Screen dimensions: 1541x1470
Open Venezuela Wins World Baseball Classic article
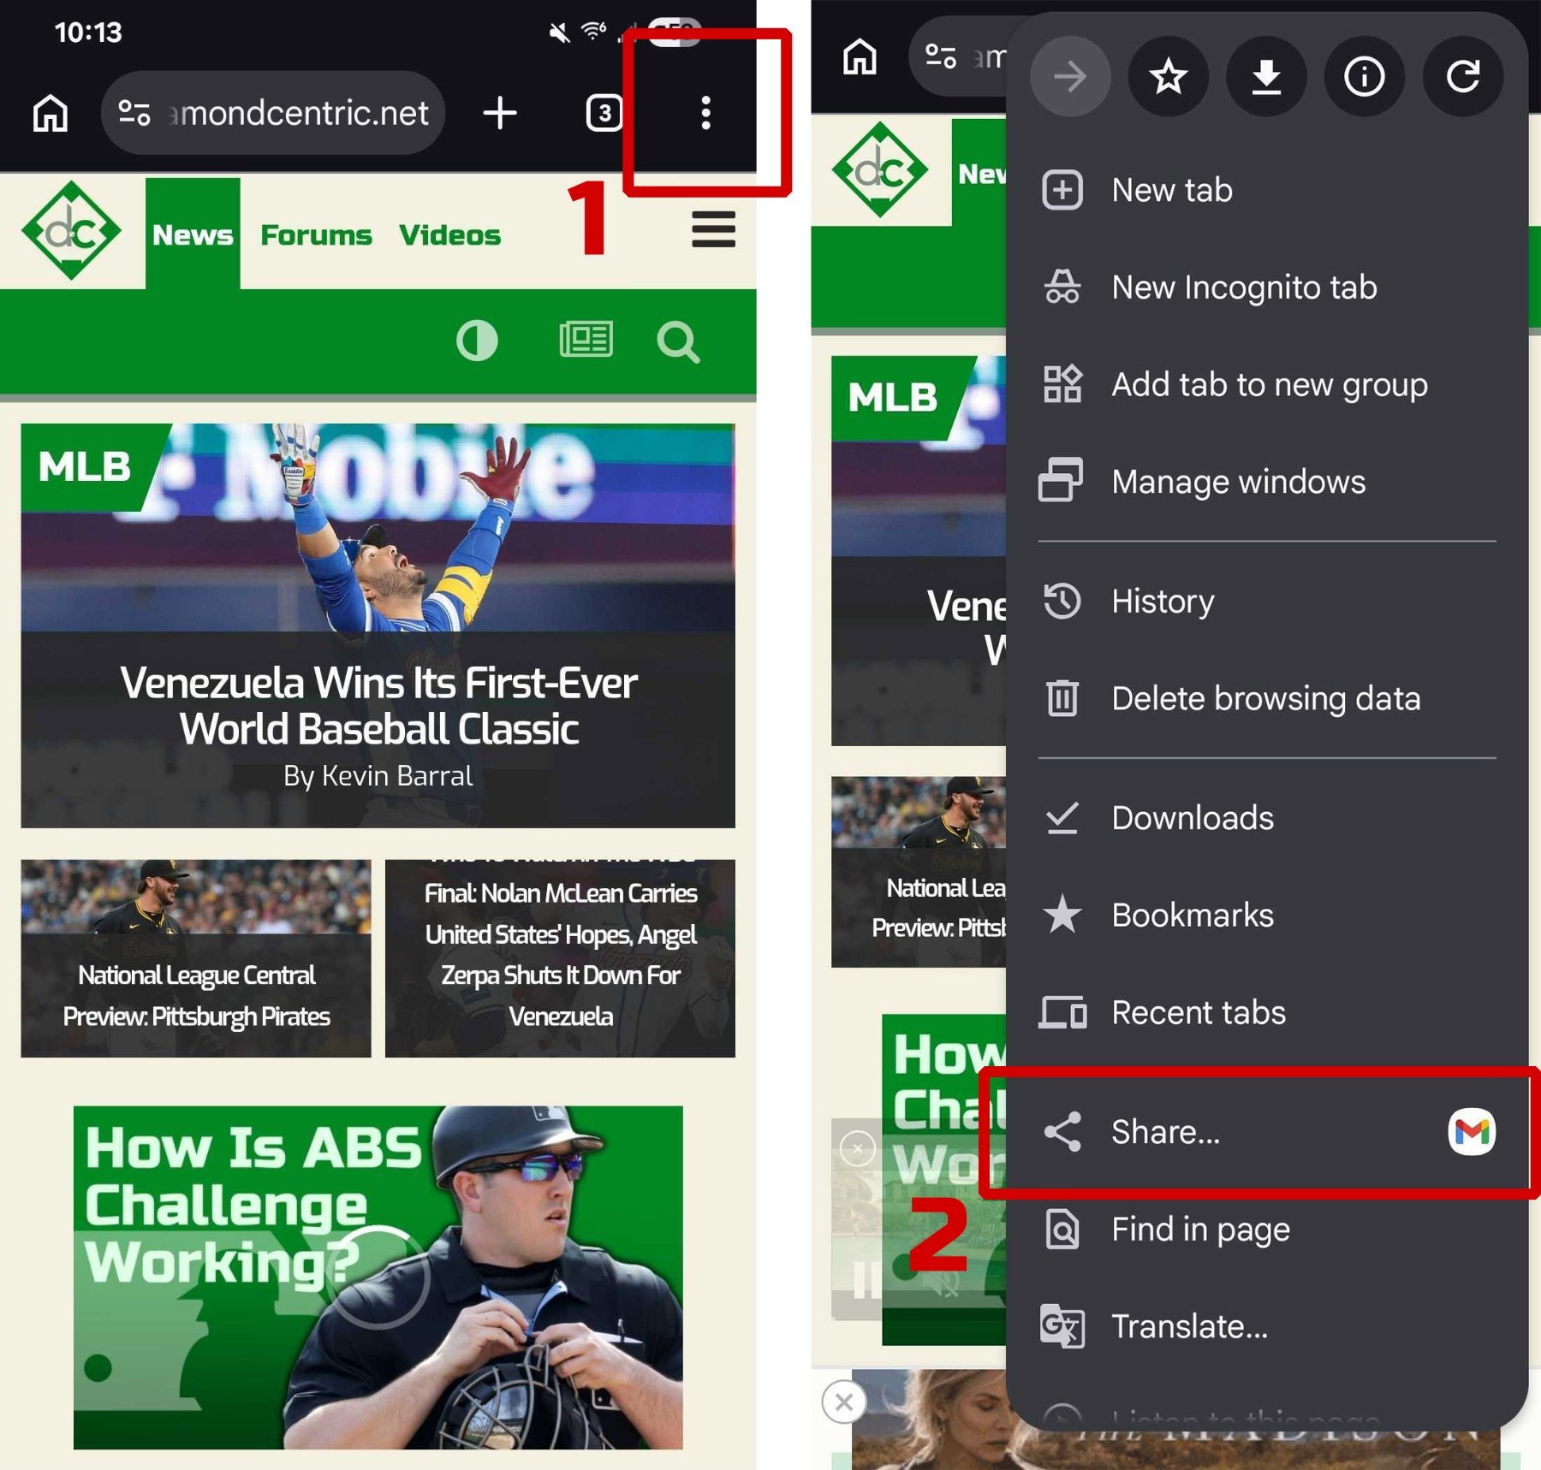click(378, 706)
